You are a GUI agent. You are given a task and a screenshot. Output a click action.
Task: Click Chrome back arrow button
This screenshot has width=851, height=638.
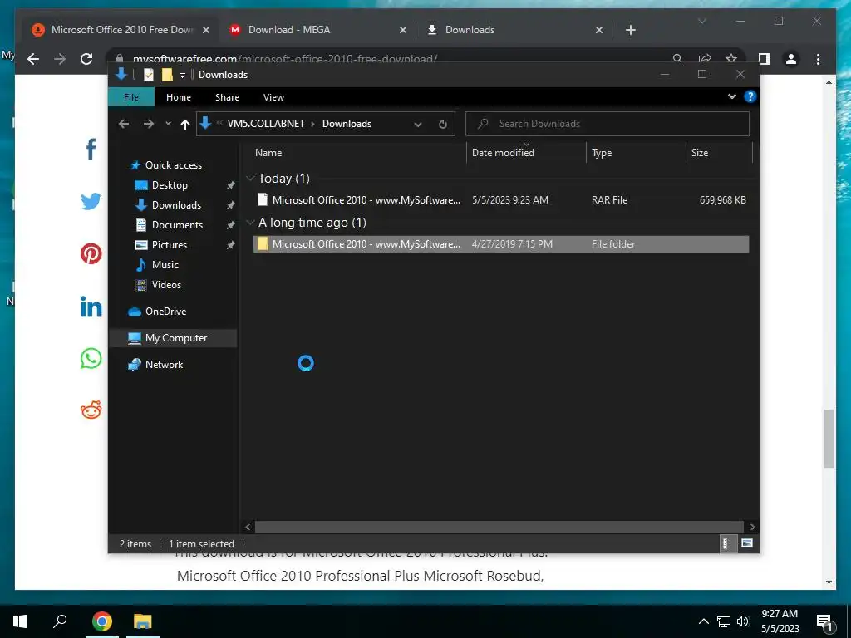[x=33, y=59]
